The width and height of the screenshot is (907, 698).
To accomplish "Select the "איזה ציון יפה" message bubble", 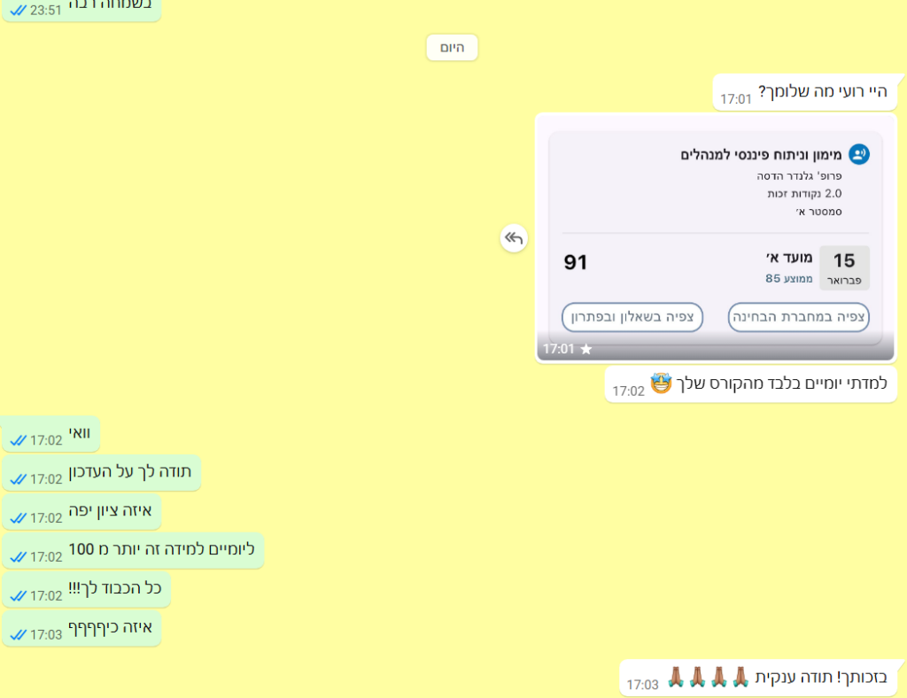I will pyautogui.click(x=82, y=511).
